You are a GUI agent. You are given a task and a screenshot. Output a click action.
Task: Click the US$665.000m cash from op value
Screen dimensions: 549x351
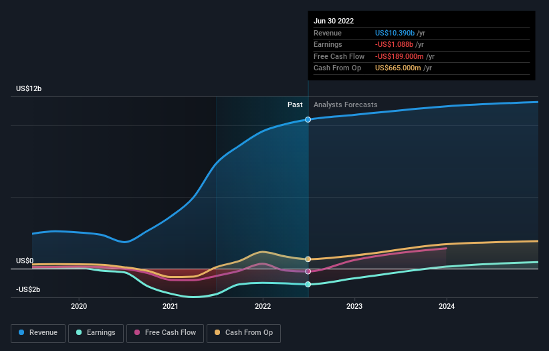click(x=398, y=68)
